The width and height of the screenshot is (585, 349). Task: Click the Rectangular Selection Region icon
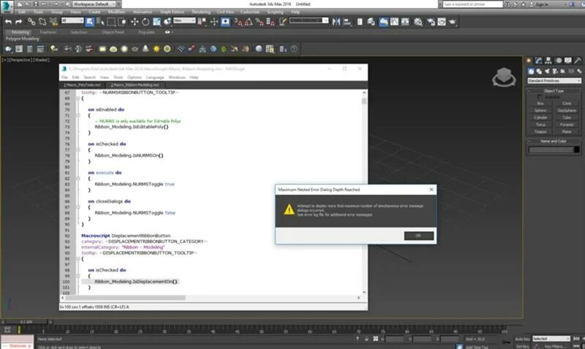[111, 22]
